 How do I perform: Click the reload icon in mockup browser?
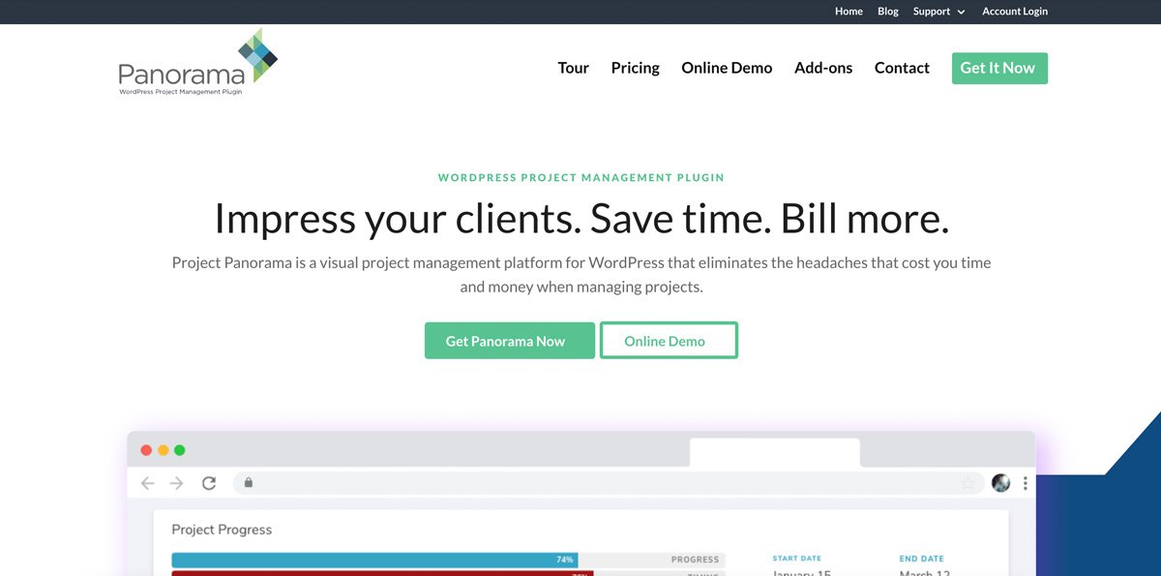(208, 483)
